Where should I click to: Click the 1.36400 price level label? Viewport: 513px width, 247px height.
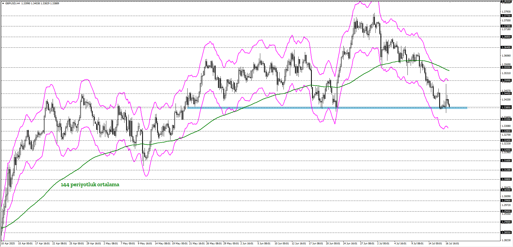pos(506,47)
